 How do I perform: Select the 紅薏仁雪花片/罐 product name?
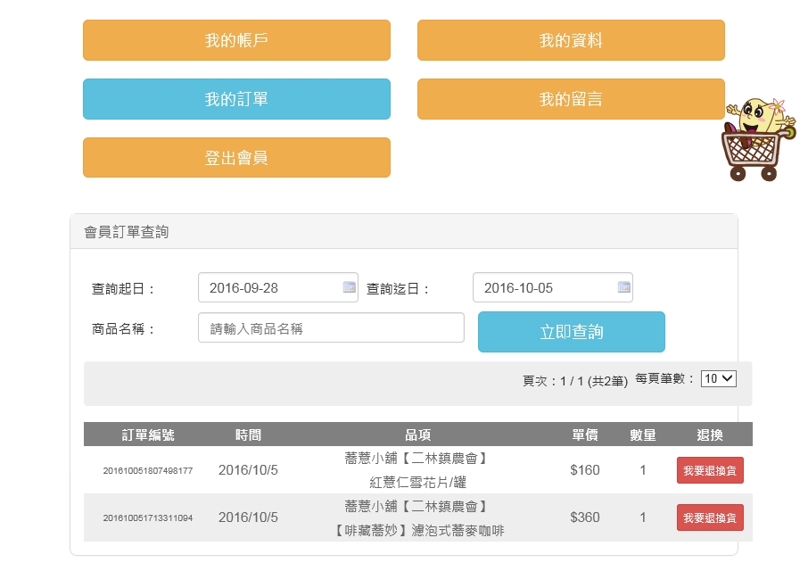click(x=417, y=483)
